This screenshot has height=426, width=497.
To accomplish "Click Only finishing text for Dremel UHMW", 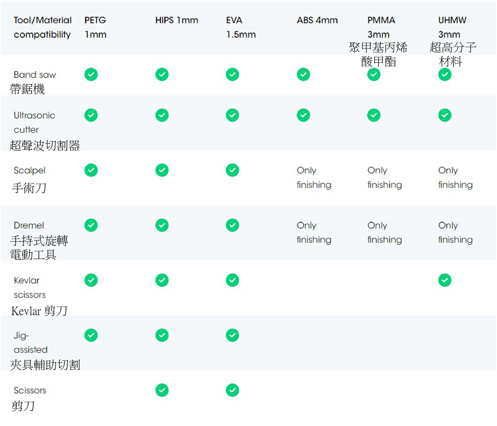I will pos(455,233).
